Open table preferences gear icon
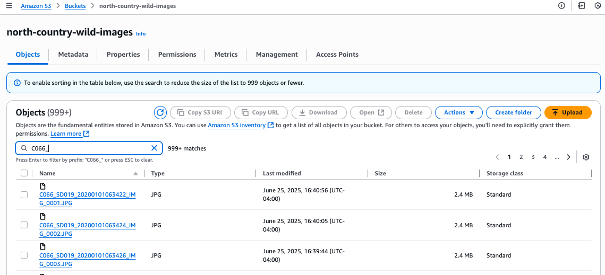This screenshot has width=605, height=275. click(586, 157)
